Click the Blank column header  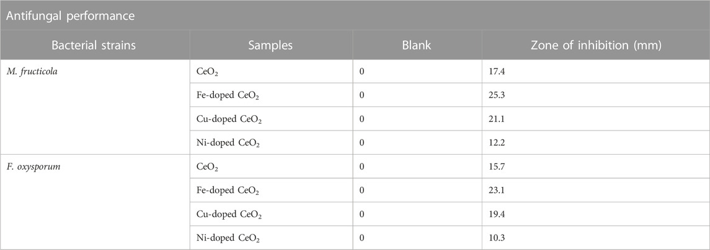[417, 45]
